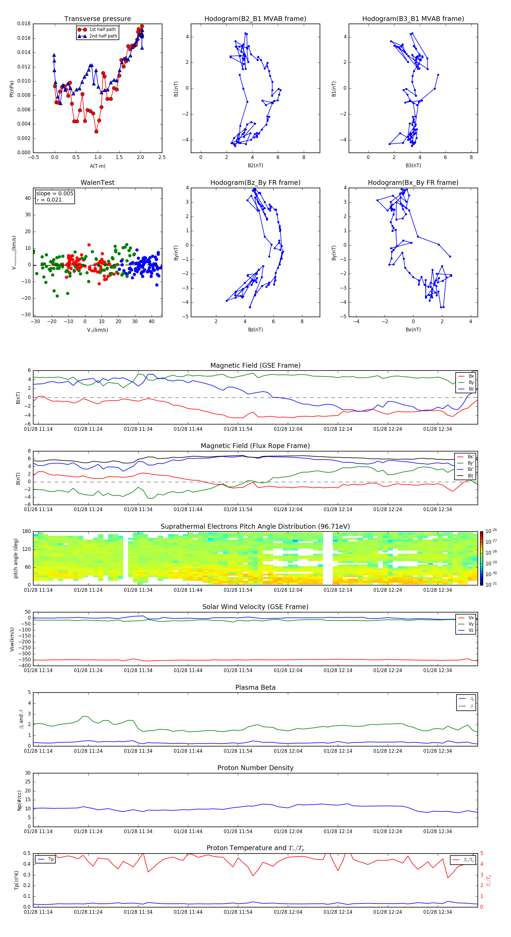
Task: Click the "Hodogram(B2_B1 MVAB frame)" title
Action: [255, 18]
